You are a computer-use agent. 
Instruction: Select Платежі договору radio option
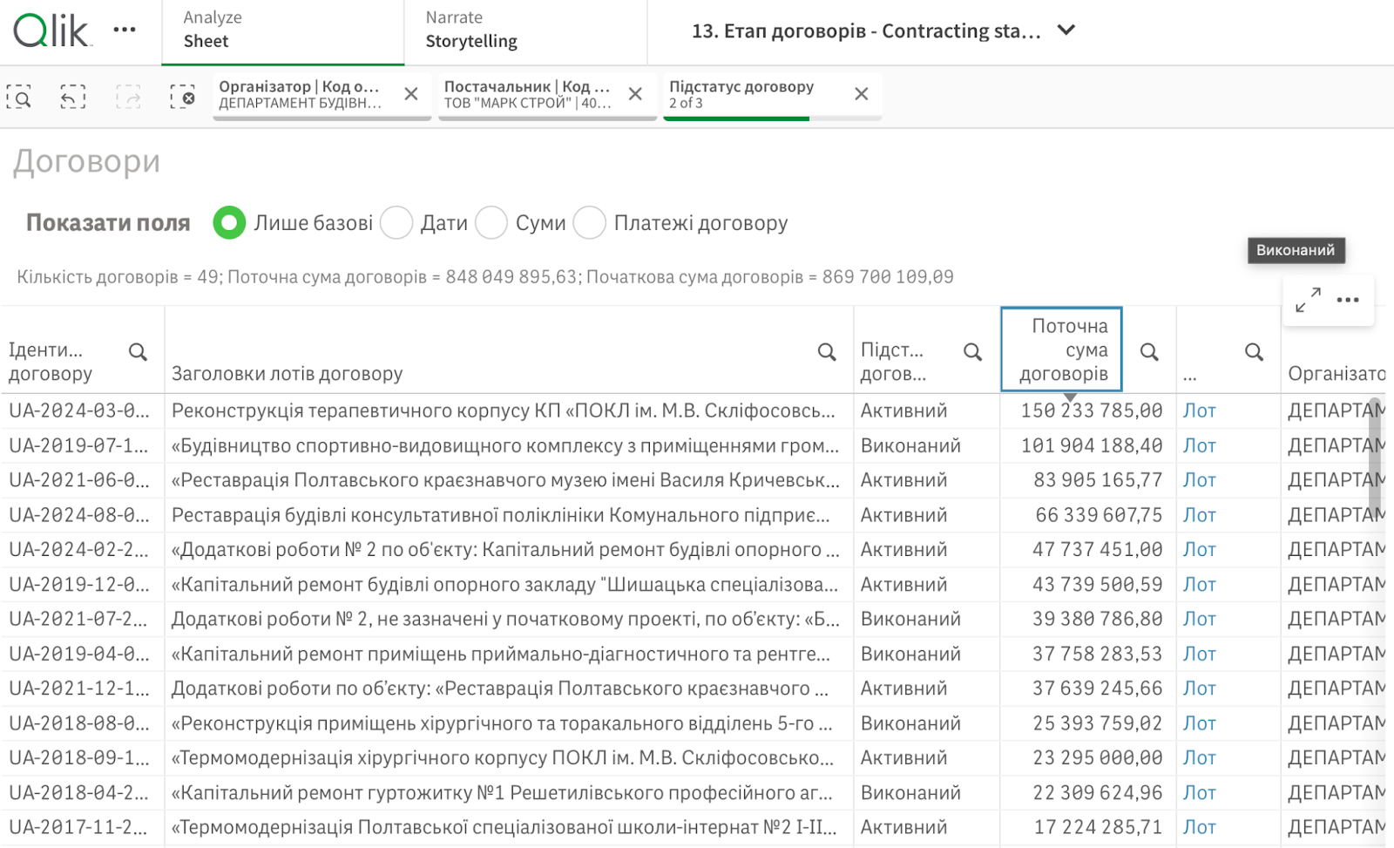pyautogui.click(x=590, y=223)
